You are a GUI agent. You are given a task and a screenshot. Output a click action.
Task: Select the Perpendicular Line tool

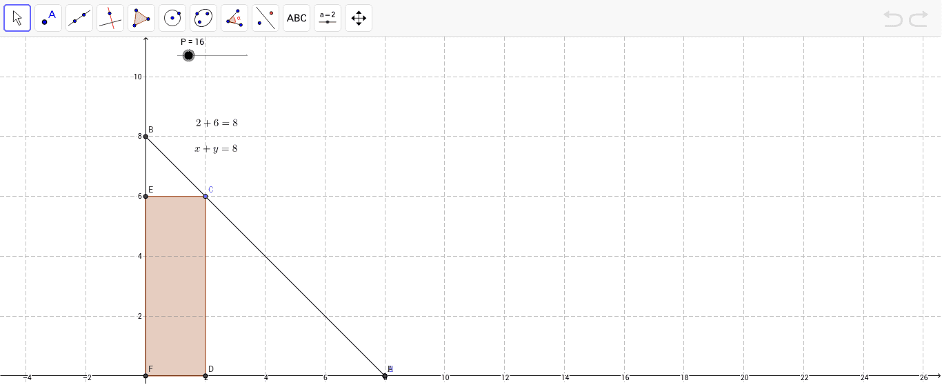[x=110, y=18]
